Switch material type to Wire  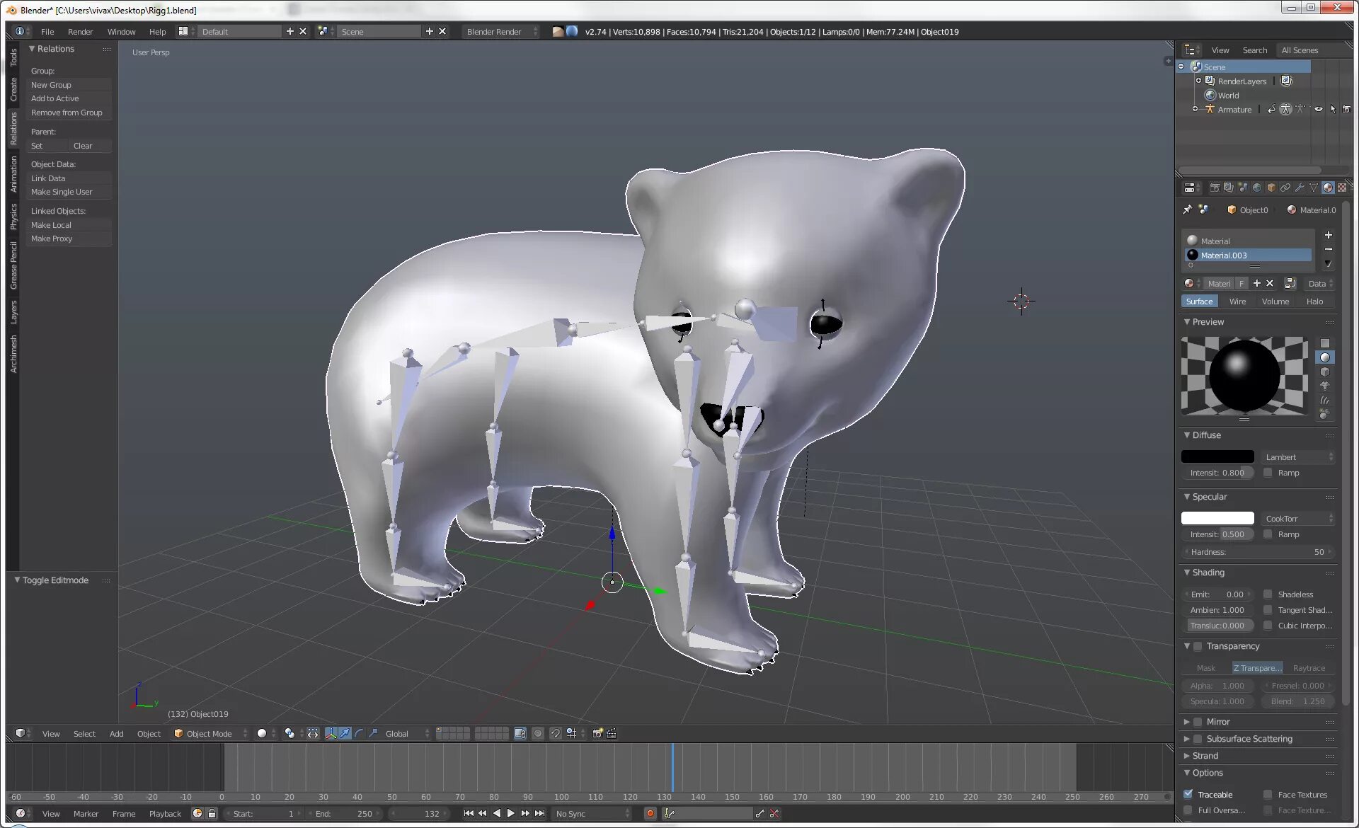pyautogui.click(x=1237, y=301)
